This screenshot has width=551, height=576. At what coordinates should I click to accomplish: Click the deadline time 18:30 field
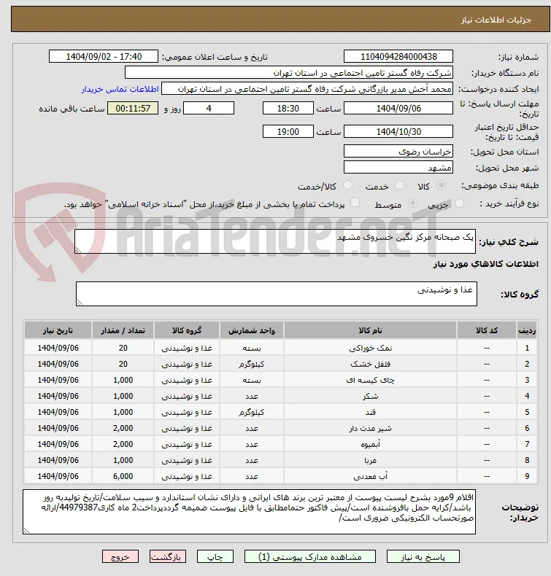pyautogui.click(x=288, y=109)
